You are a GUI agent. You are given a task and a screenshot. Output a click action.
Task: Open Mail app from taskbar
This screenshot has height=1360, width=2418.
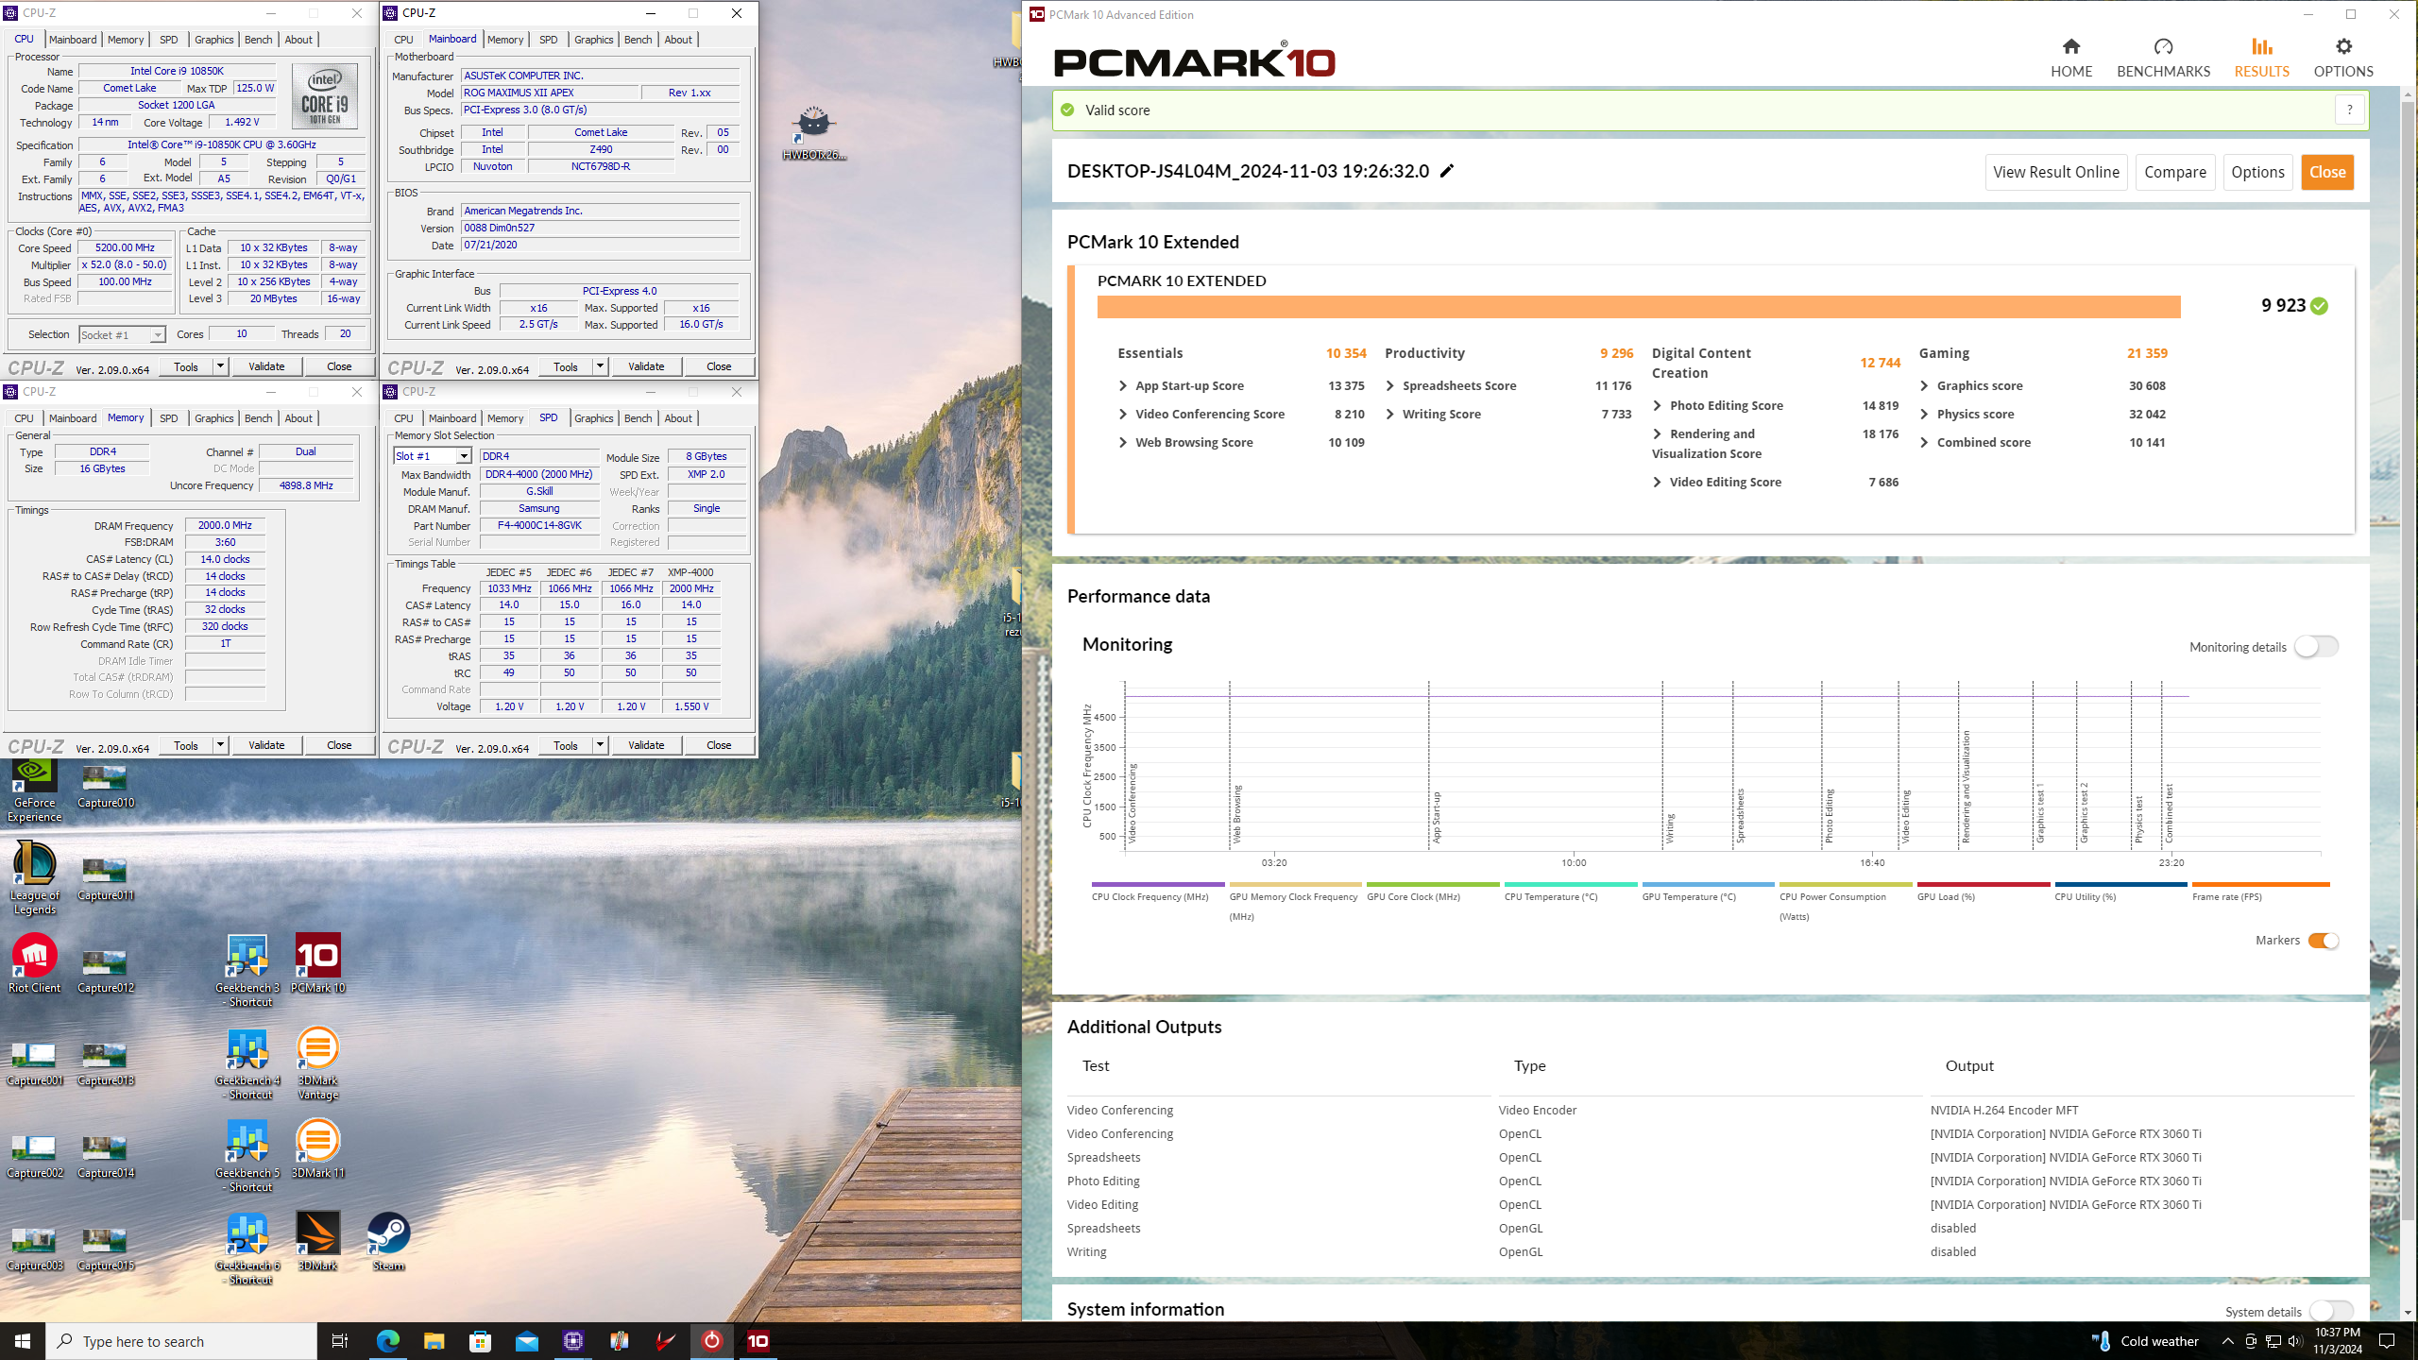526,1341
